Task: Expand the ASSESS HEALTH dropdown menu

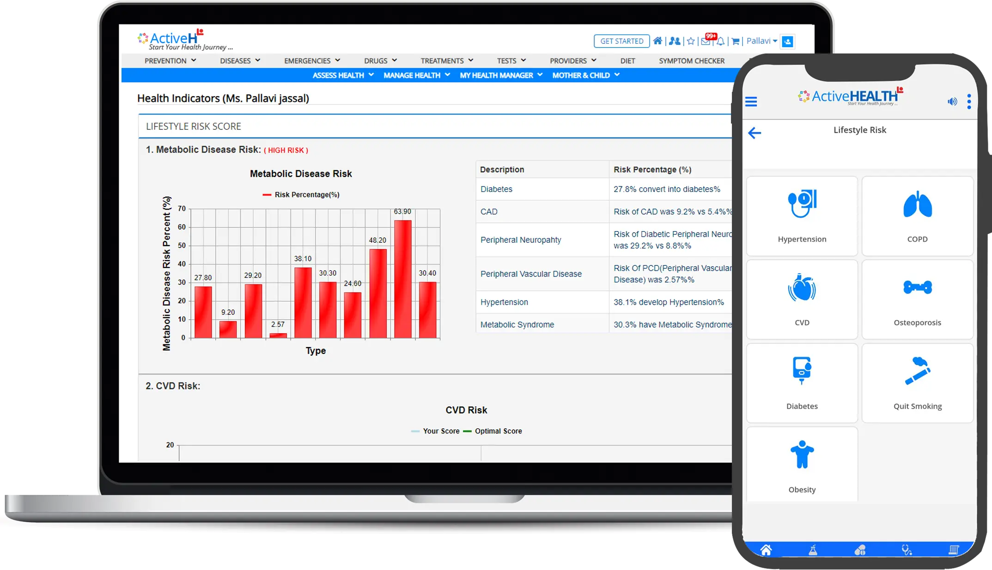Action: tap(343, 75)
